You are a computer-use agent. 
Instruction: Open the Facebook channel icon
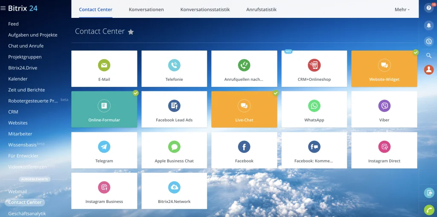tap(244, 147)
